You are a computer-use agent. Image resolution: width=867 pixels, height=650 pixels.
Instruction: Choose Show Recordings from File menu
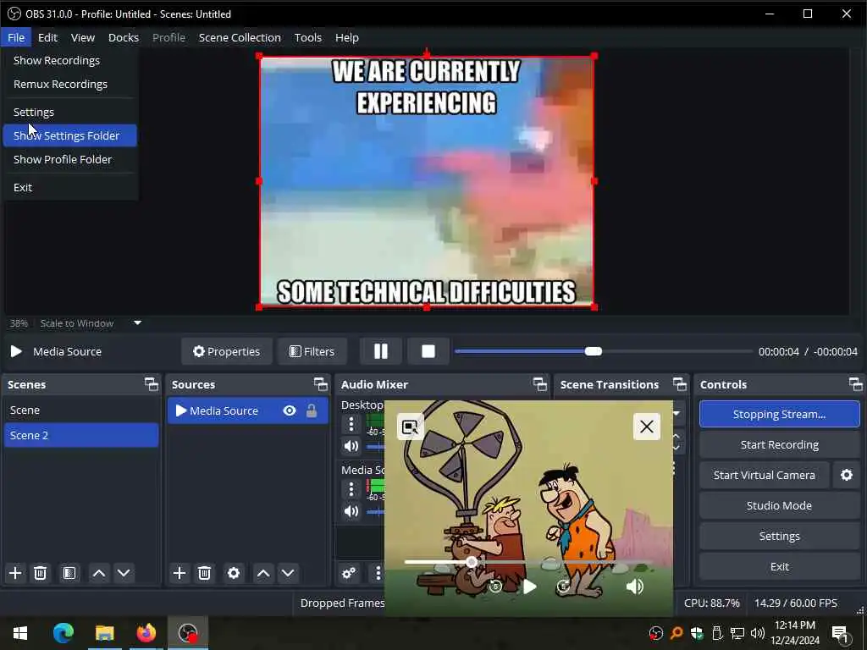(x=69, y=60)
